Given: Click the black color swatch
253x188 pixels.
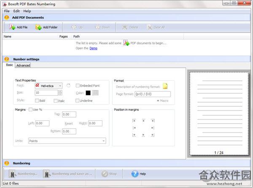Looking at the screenshot, I should 88,93.
